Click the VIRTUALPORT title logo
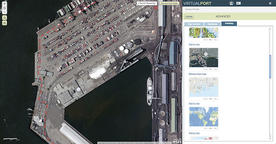This screenshot has height=144, width=276. [x=197, y=3]
